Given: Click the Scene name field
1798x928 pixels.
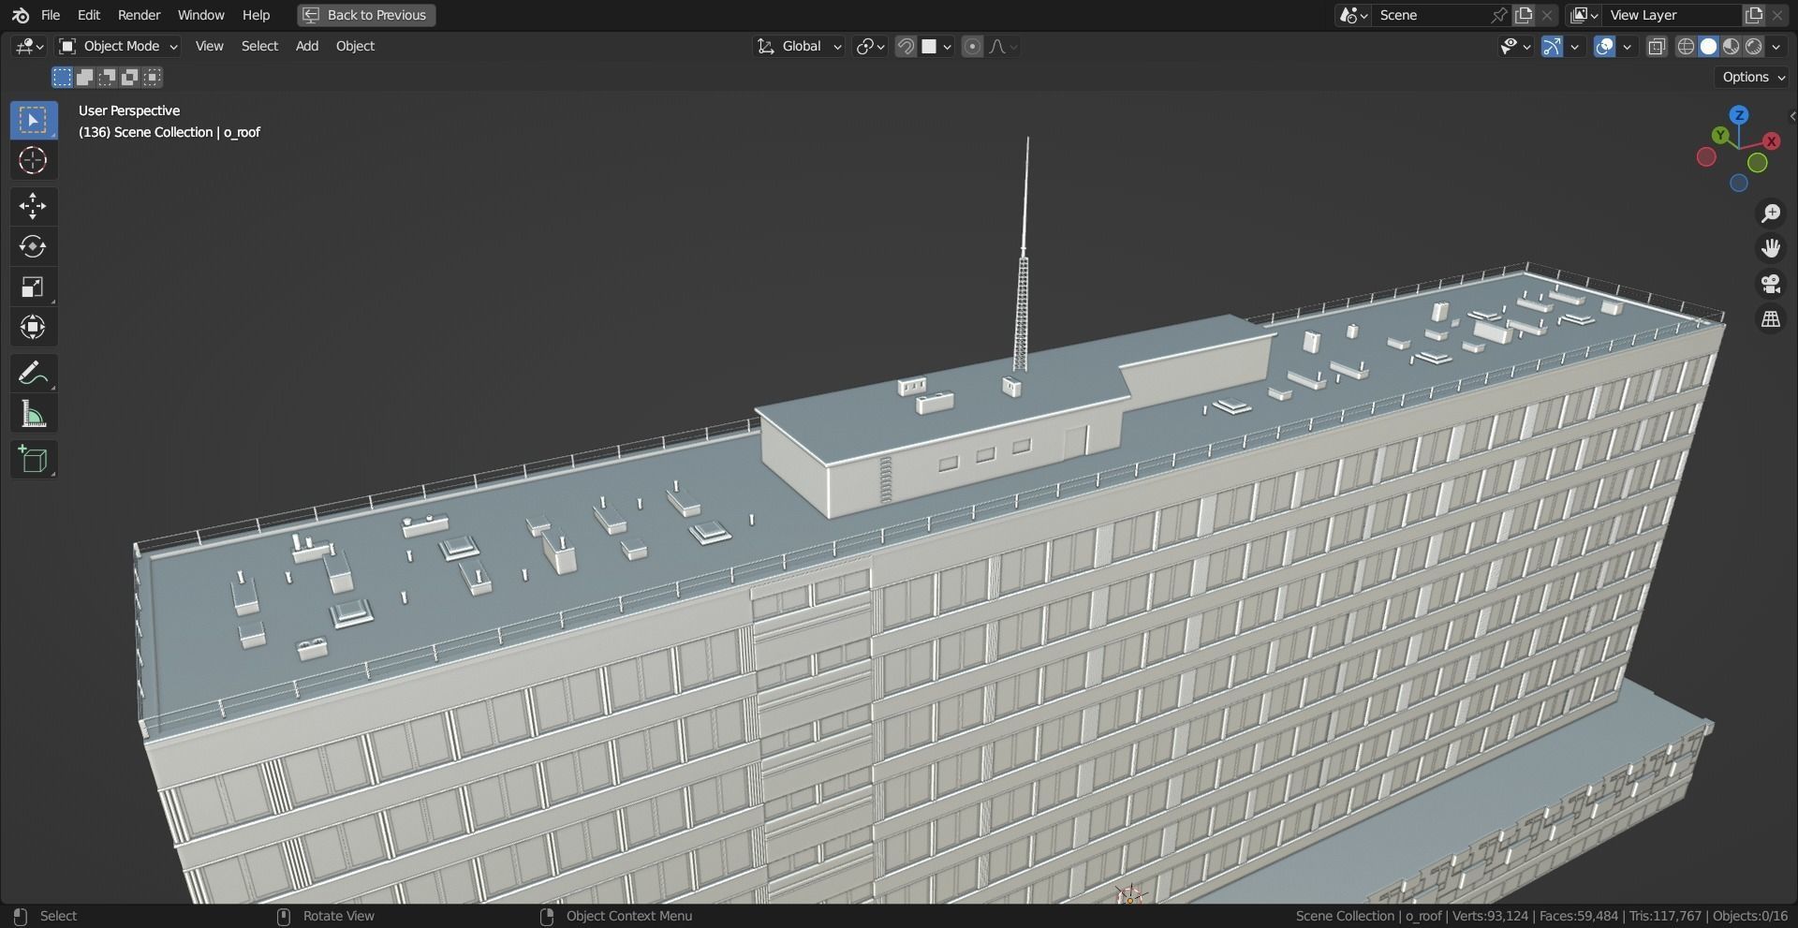Looking at the screenshot, I should [1430, 15].
